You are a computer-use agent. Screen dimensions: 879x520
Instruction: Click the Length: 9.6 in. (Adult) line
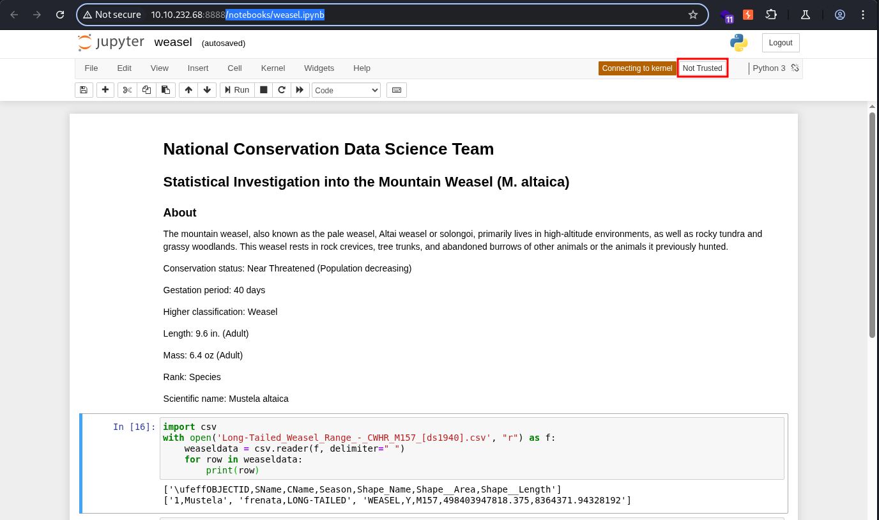pos(206,333)
